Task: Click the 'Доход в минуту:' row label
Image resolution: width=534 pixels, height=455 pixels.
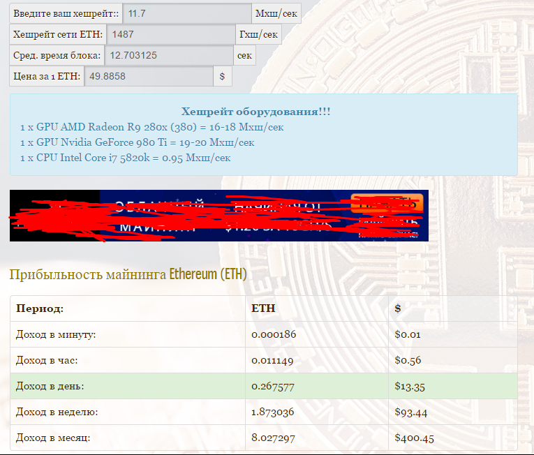Action: coord(56,334)
